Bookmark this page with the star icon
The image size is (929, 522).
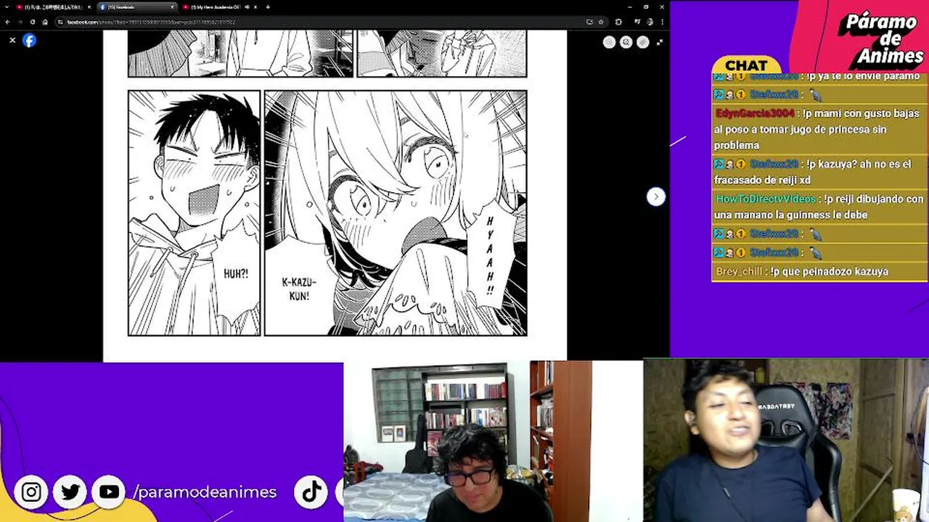600,22
